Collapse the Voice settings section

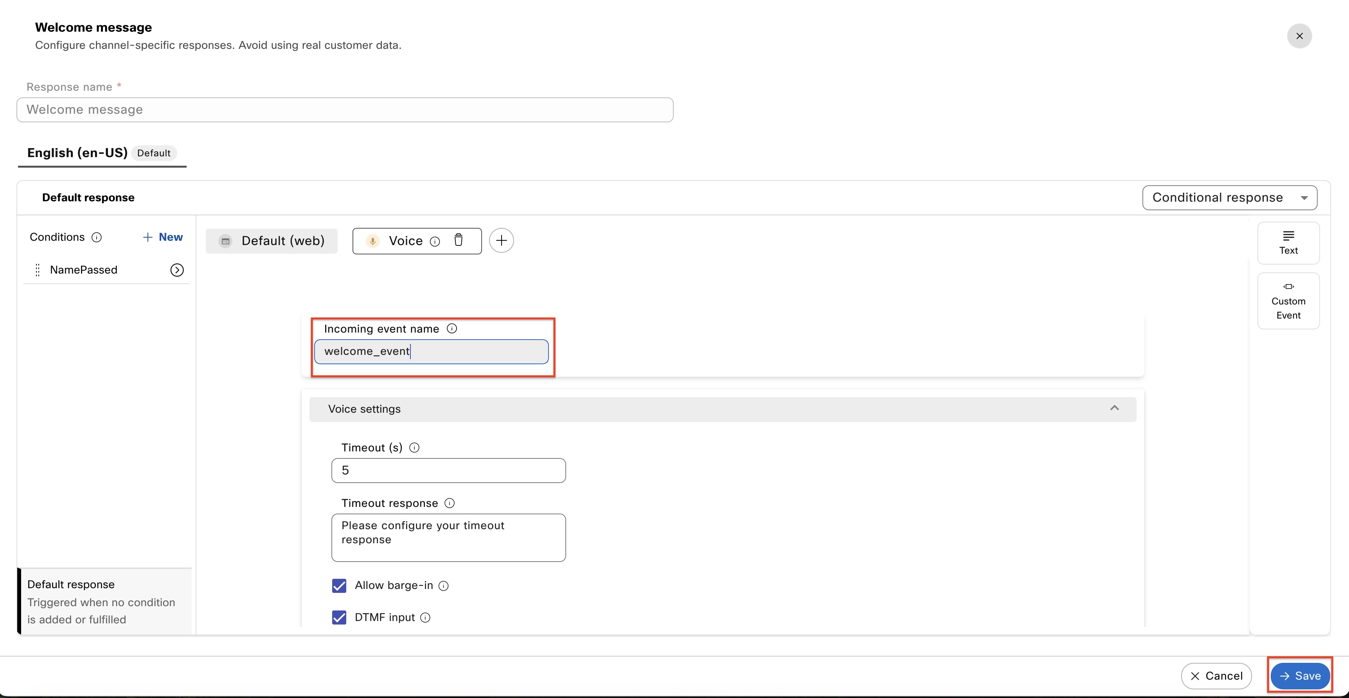(x=1114, y=409)
